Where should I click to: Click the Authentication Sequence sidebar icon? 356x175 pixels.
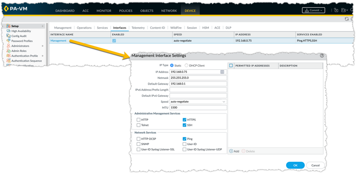tap(9, 61)
